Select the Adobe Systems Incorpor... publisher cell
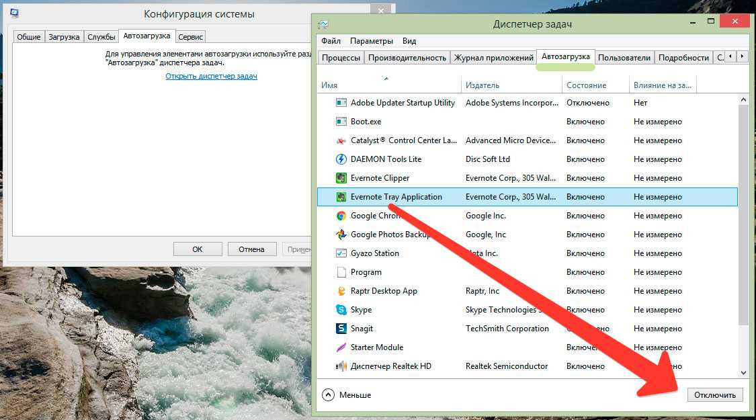 (512, 103)
